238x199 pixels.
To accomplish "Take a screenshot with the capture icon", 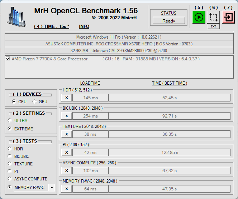I will 213,17.
